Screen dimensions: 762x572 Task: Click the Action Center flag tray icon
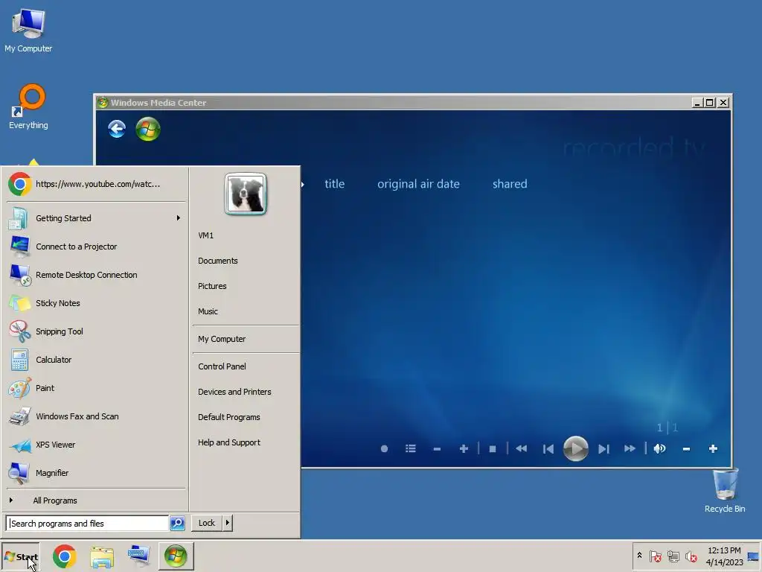pyautogui.click(x=656, y=556)
